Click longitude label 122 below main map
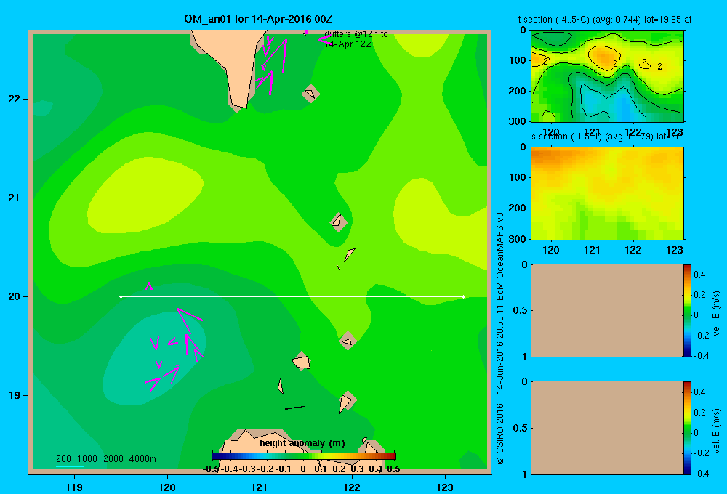 point(353,487)
